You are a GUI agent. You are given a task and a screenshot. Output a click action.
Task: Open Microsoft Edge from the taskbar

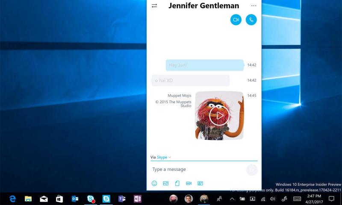pos(12,199)
